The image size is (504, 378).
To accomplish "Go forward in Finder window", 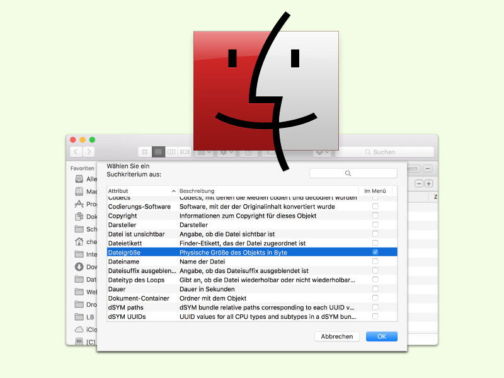I will click(89, 152).
